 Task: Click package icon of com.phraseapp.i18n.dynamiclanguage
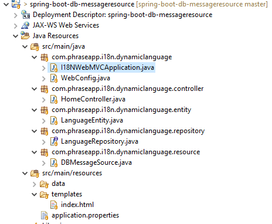tap(45, 57)
